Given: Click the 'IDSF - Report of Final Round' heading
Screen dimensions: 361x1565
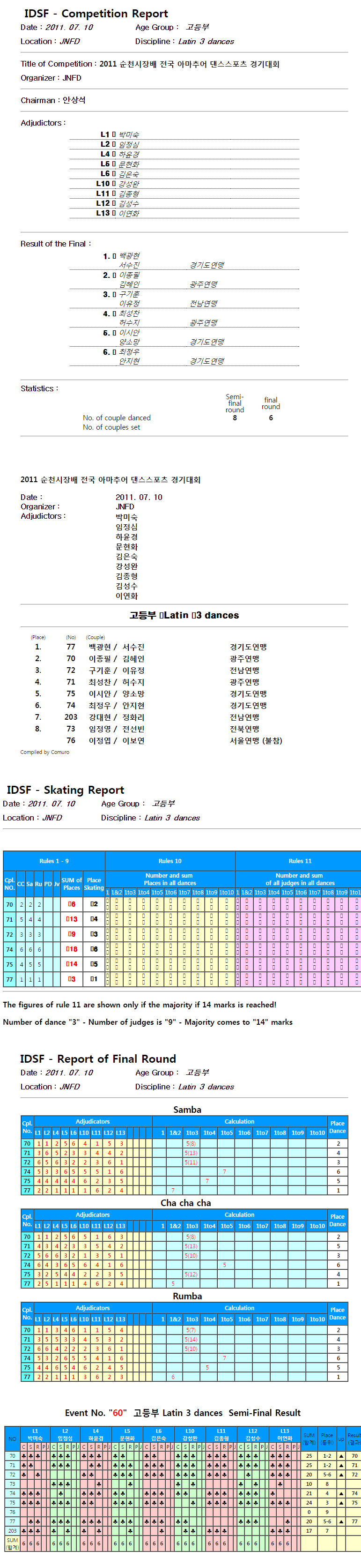Looking at the screenshot, I should (x=98, y=1059).
